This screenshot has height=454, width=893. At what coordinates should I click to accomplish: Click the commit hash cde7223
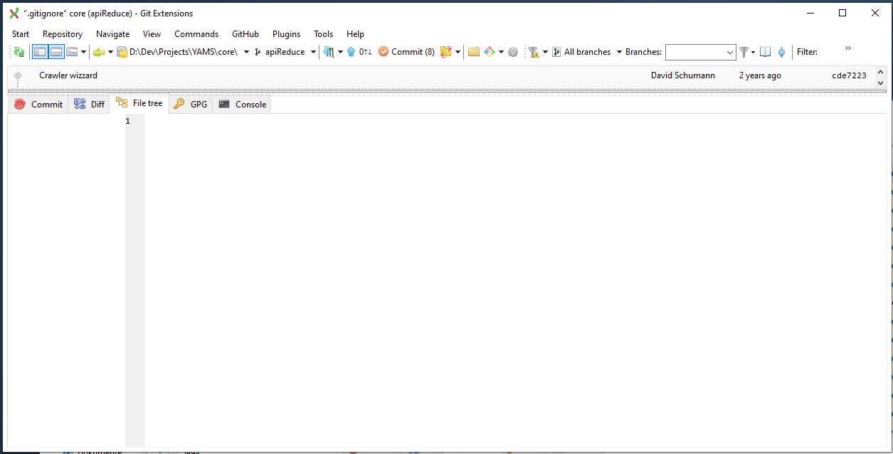[850, 75]
